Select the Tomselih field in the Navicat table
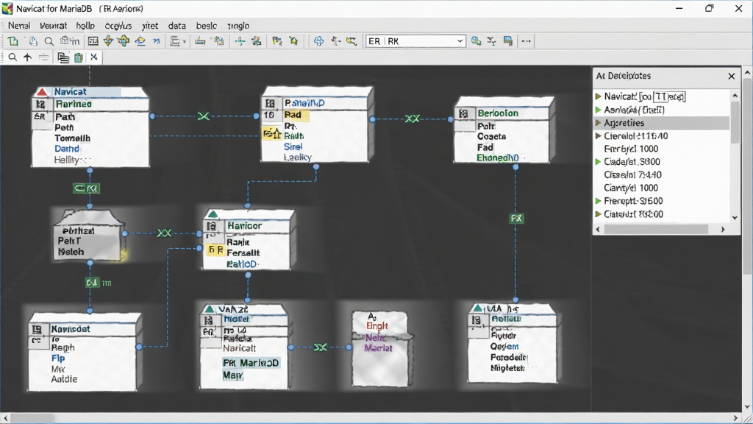The width and height of the screenshot is (753, 424). point(73,138)
